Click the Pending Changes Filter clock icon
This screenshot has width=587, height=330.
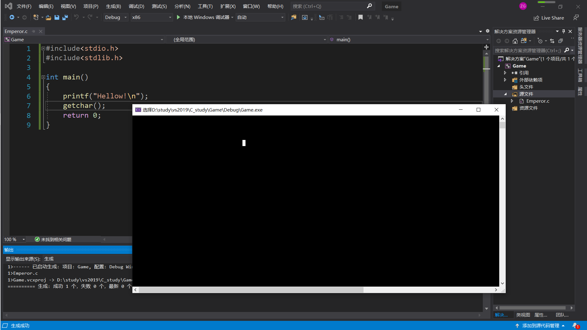click(x=540, y=41)
